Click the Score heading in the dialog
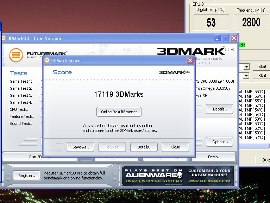This screenshot has height=203, width=270. (62, 72)
